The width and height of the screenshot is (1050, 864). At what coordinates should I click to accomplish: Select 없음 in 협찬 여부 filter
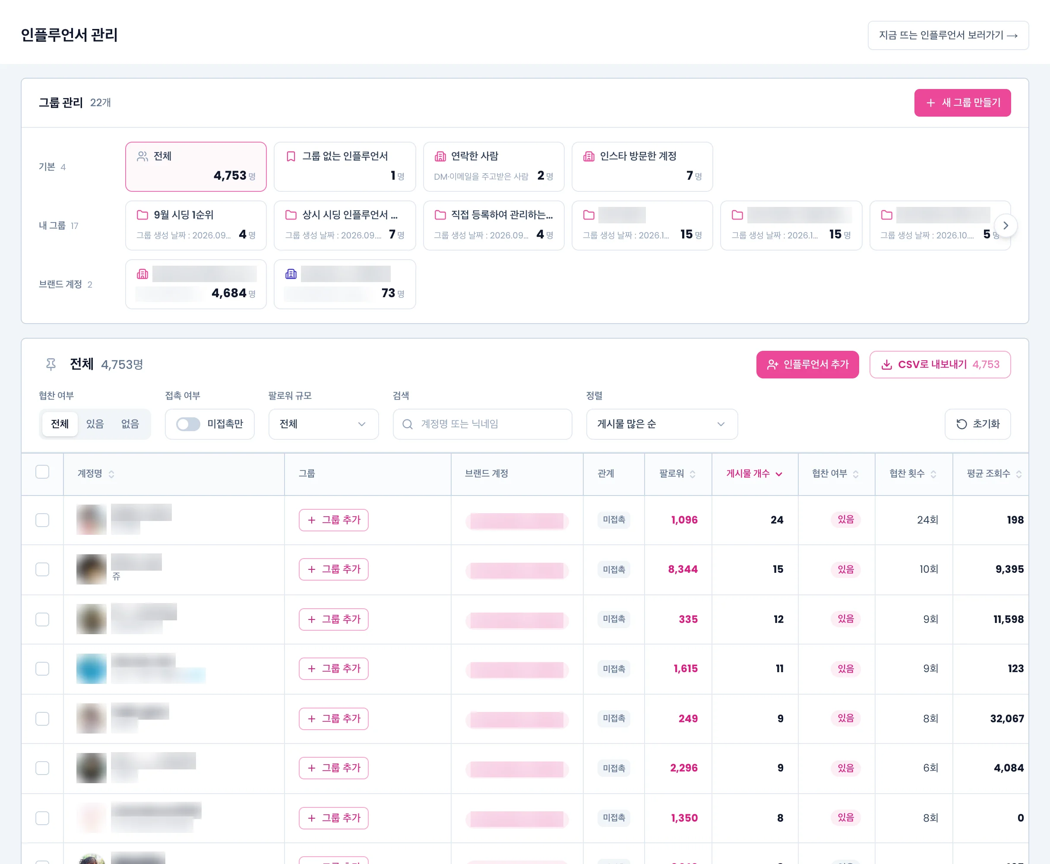(130, 424)
